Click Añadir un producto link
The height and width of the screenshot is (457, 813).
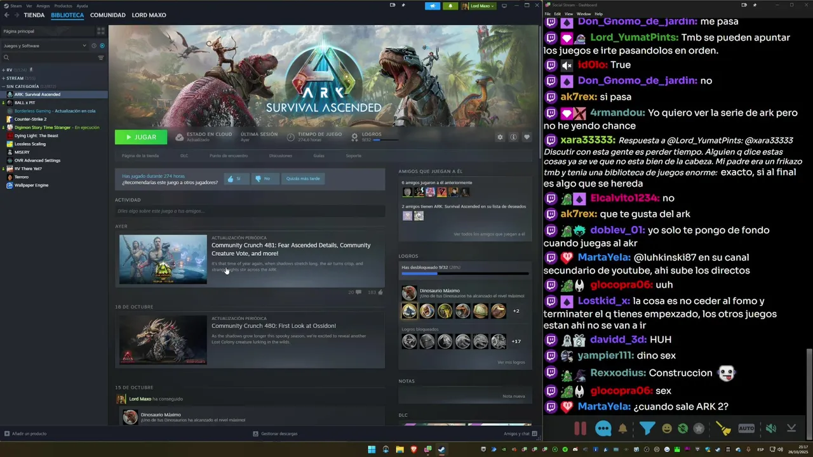[x=25, y=434]
